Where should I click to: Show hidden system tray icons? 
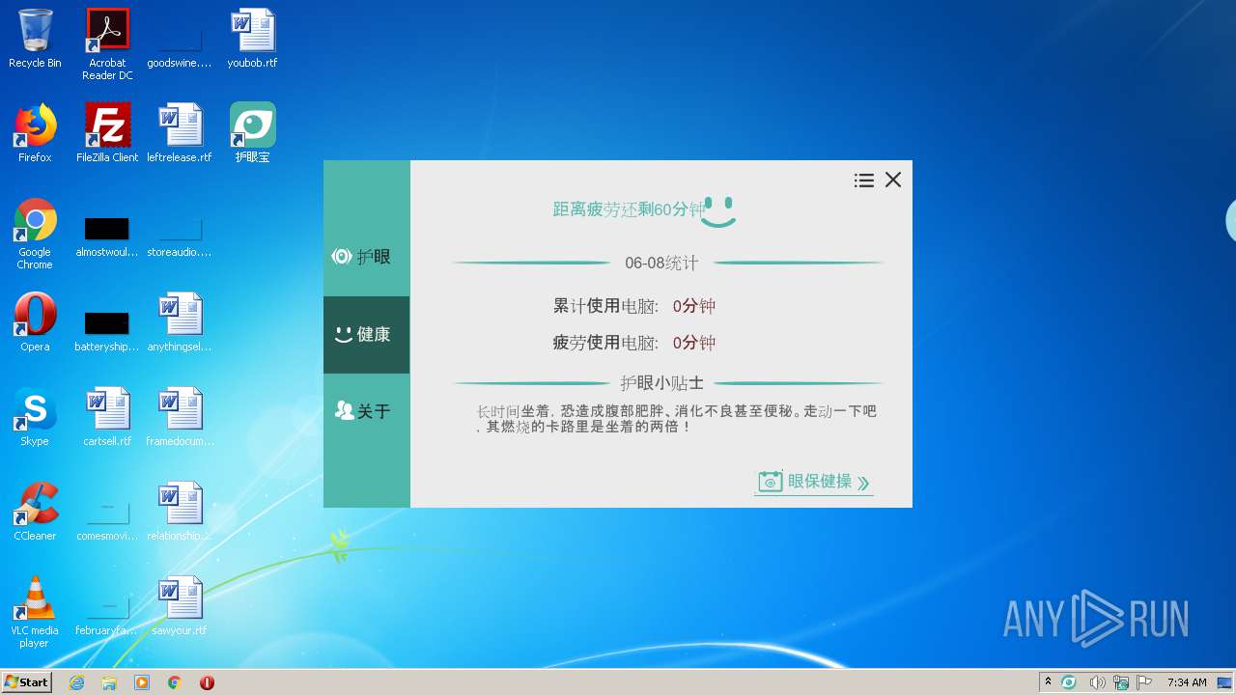click(x=1048, y=682)
